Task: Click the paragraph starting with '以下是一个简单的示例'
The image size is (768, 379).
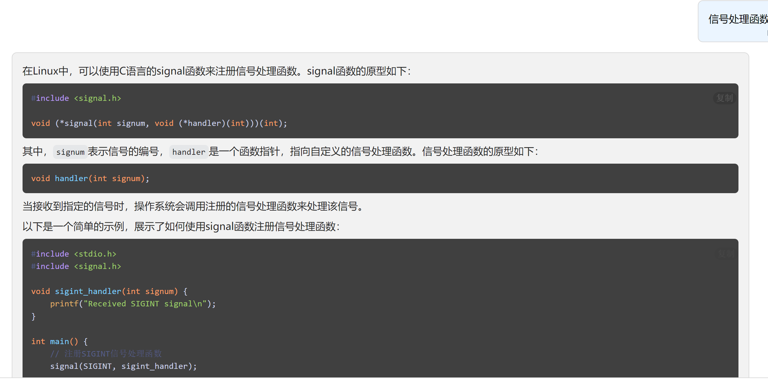Action: (181, 226)
